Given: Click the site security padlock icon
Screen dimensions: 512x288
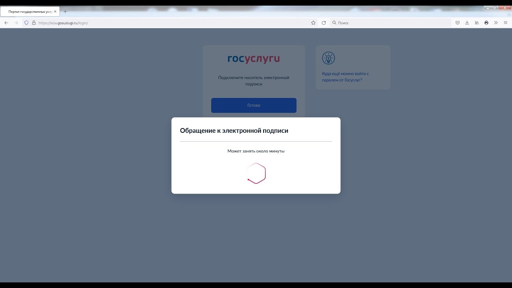Looking at the screenshot, I should tap(34, 23).
